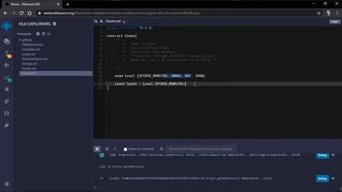
Task: Debug the Arrays.getAddresses call
Action: coord(322,179)
